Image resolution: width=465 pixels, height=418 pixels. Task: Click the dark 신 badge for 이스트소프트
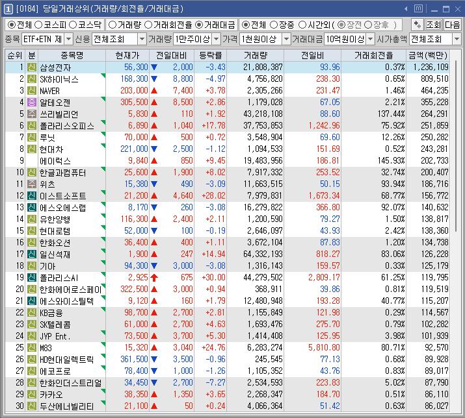pyautogui.click(x=32, y=195)
